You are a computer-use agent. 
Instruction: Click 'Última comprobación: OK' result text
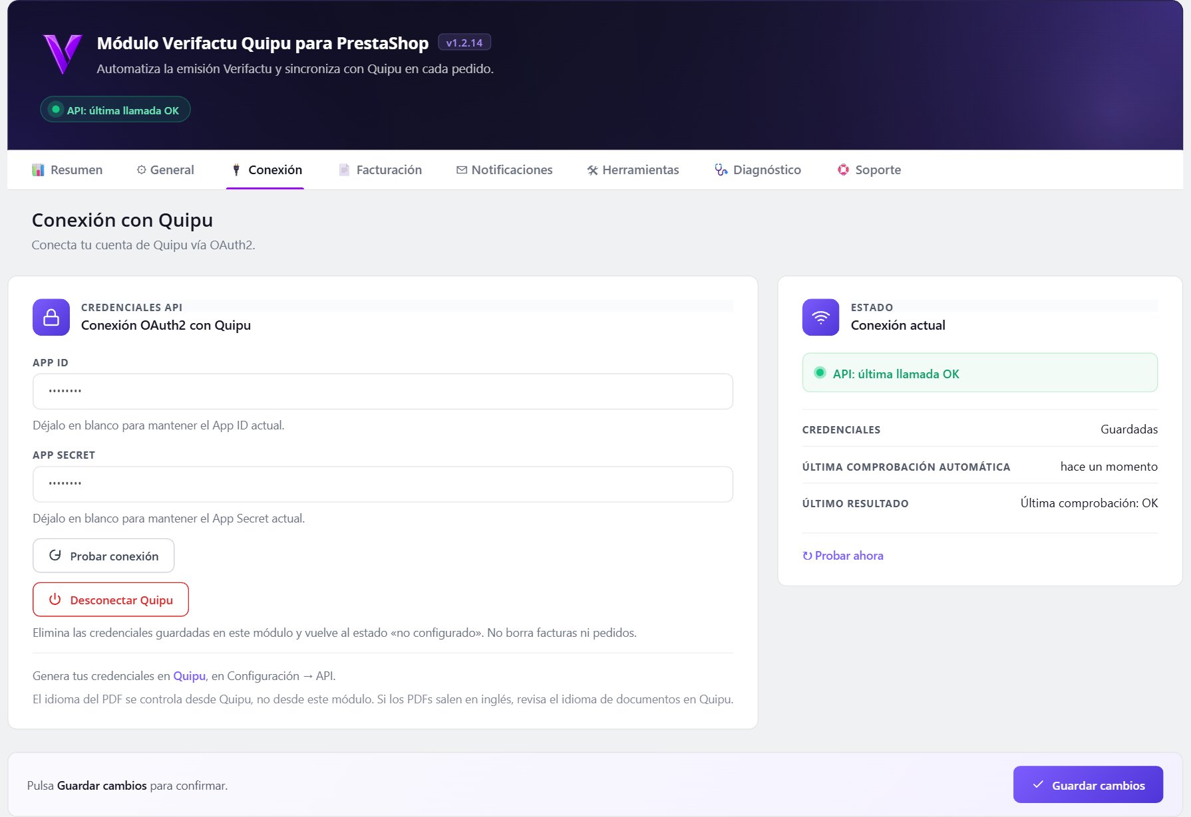[1089, 503]
